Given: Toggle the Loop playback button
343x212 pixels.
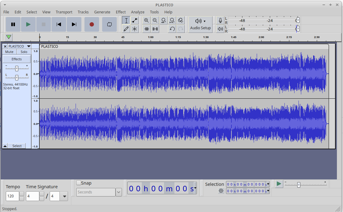Looking at the screenshot, I should 109,24.
